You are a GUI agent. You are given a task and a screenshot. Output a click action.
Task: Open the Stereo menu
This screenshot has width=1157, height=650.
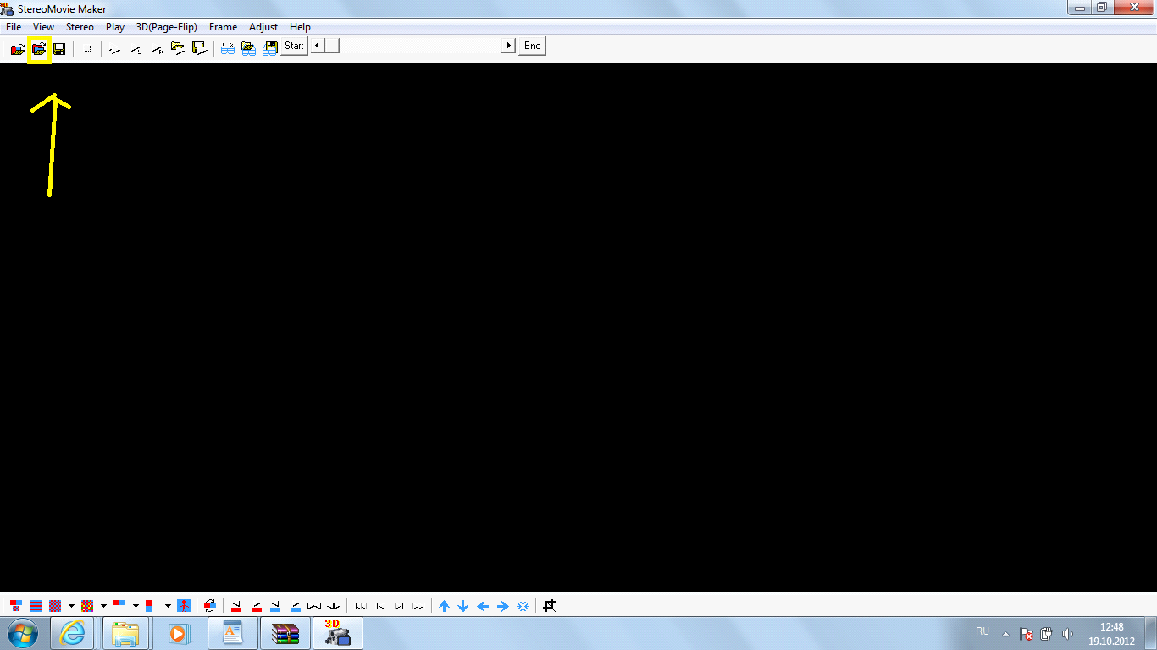click(x=80, y=27)
